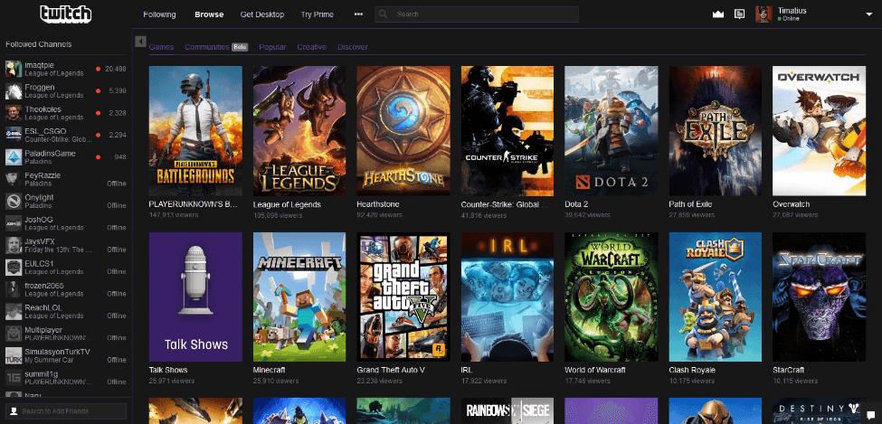Viewport: 882px width, 424px height.
Task: Collapse the left sidebar arrow
Action: click(140, 42)
